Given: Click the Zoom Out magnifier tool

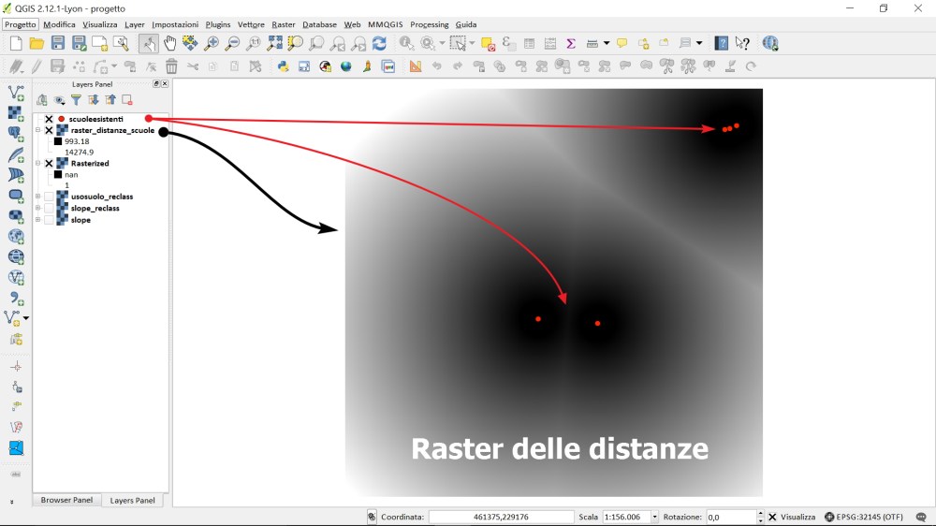Looking at the screenshot, I should click(x=232, y=43).
